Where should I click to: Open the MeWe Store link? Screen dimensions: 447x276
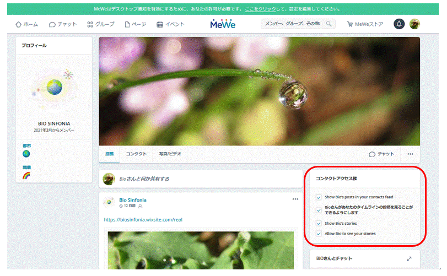[365, 24]
